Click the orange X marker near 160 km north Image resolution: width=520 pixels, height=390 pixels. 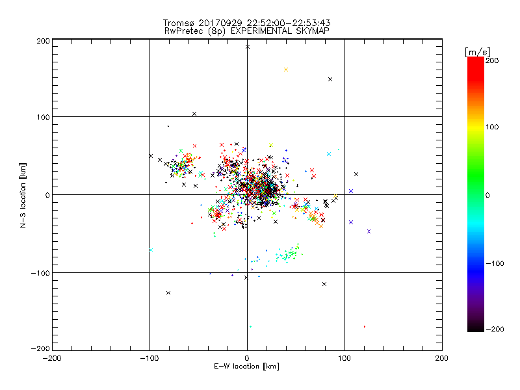(286, 70)
